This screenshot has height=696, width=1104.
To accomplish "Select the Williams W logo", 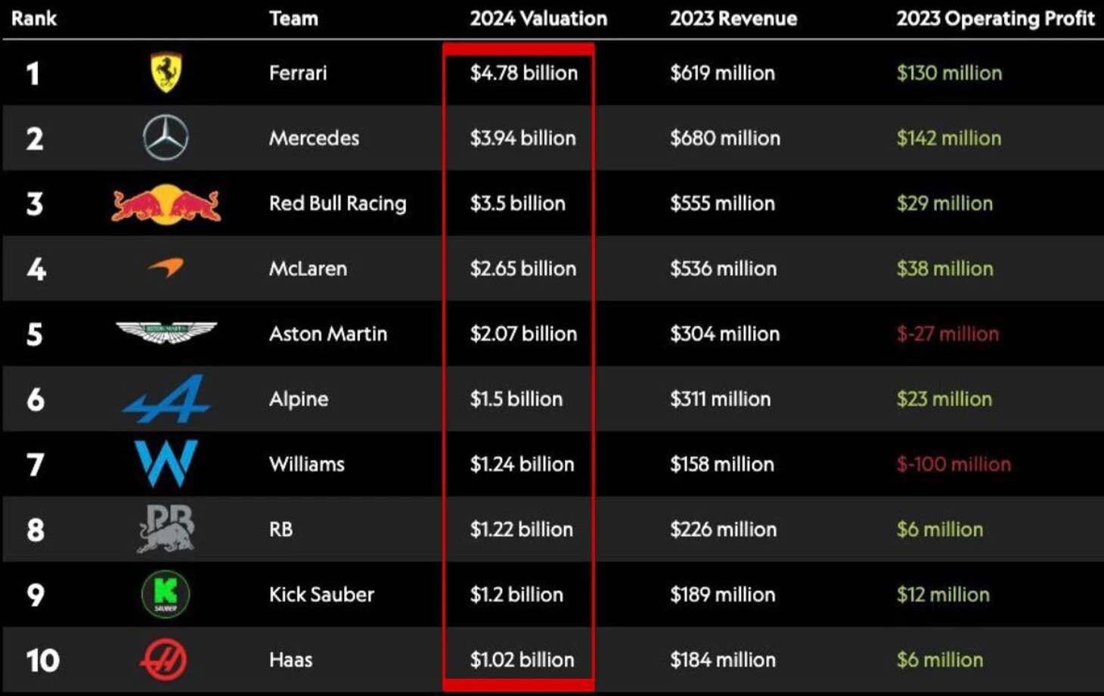I will [x=166, y=463].
